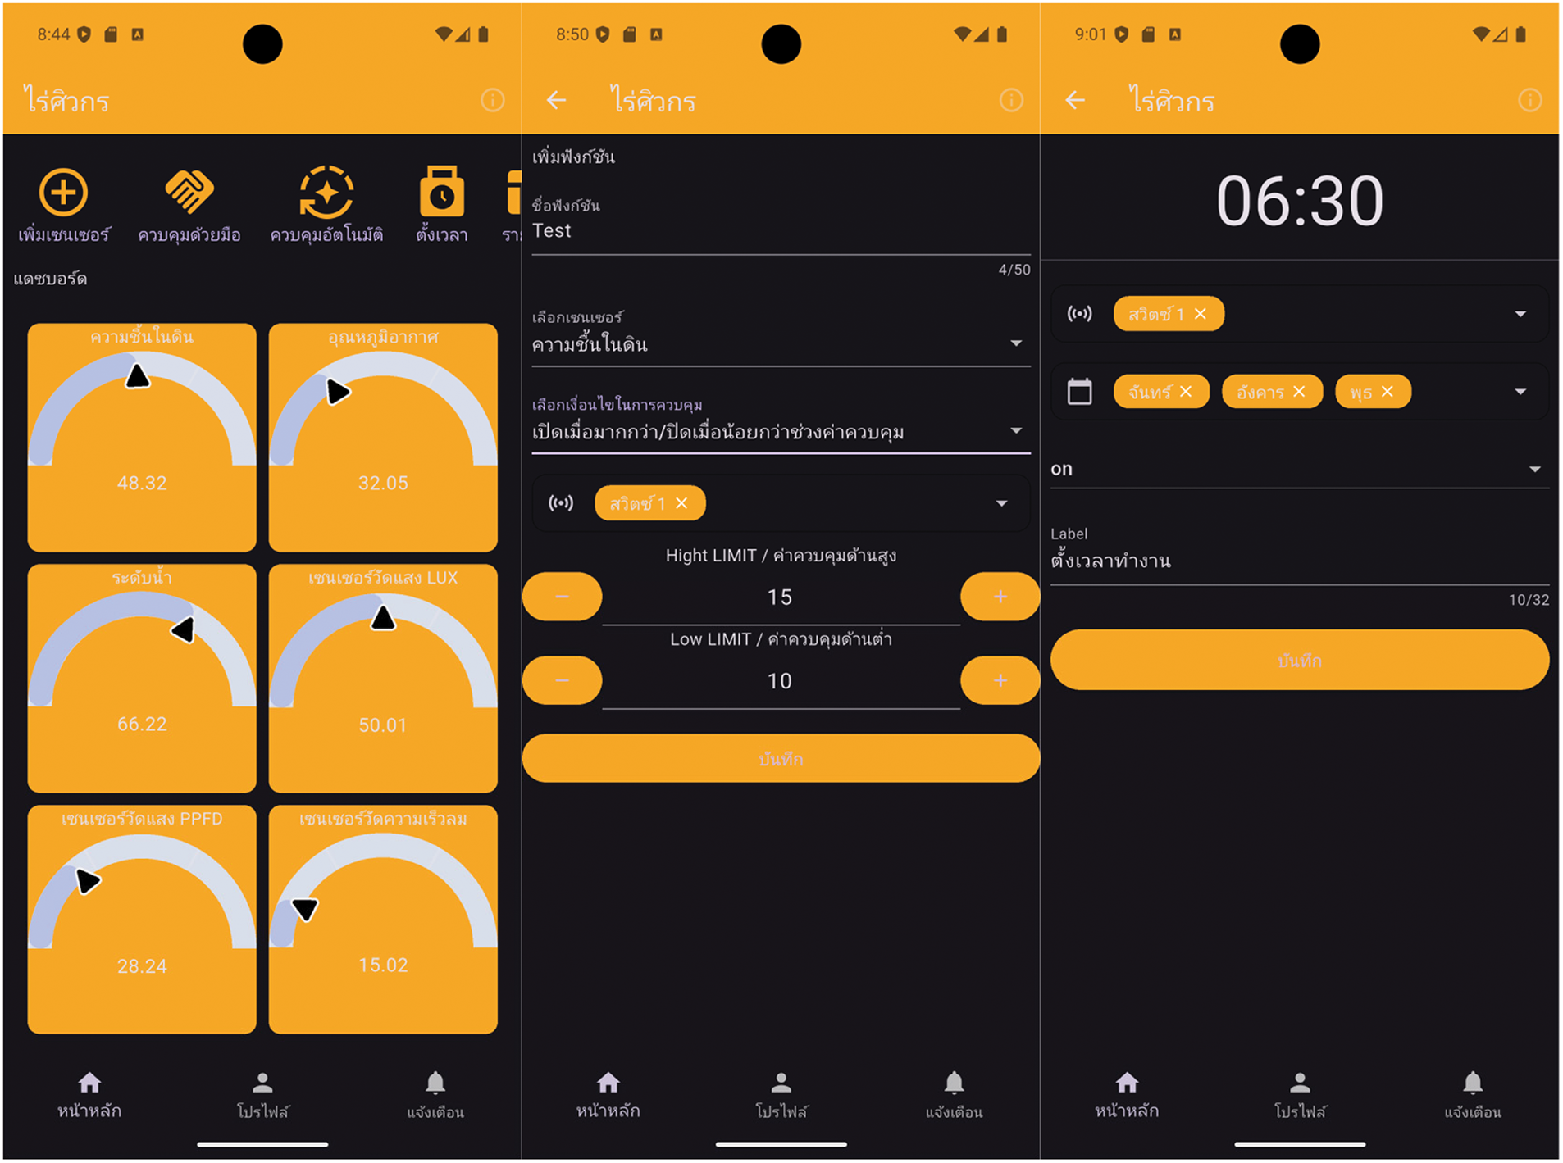The width and height of the screenshot is (1563, 1163).
Task: Remove the พุธ day chip
Action: pyautogui.click(x=1388, y=392)
